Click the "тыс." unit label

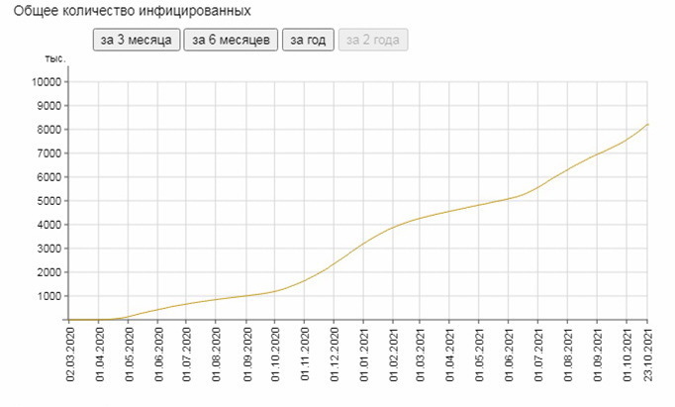pyautogui.click(x=55, y=58)
